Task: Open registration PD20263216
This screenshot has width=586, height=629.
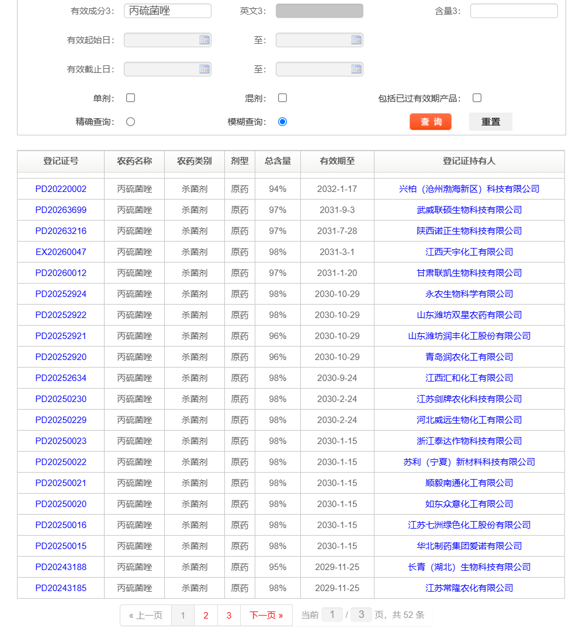Action: (61, 231)
